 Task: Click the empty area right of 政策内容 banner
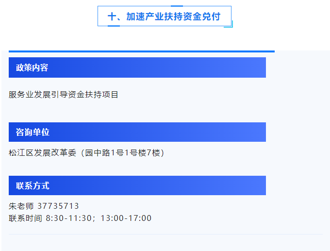[x=298, y=67]
